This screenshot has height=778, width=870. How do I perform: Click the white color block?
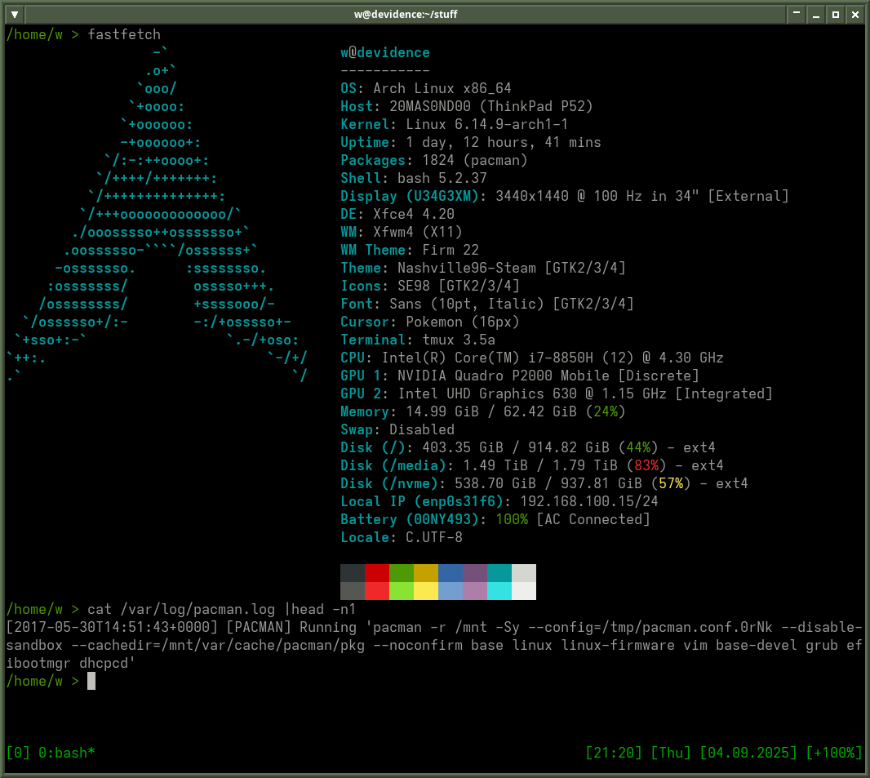pyautogui.click(x=523, y=590)
